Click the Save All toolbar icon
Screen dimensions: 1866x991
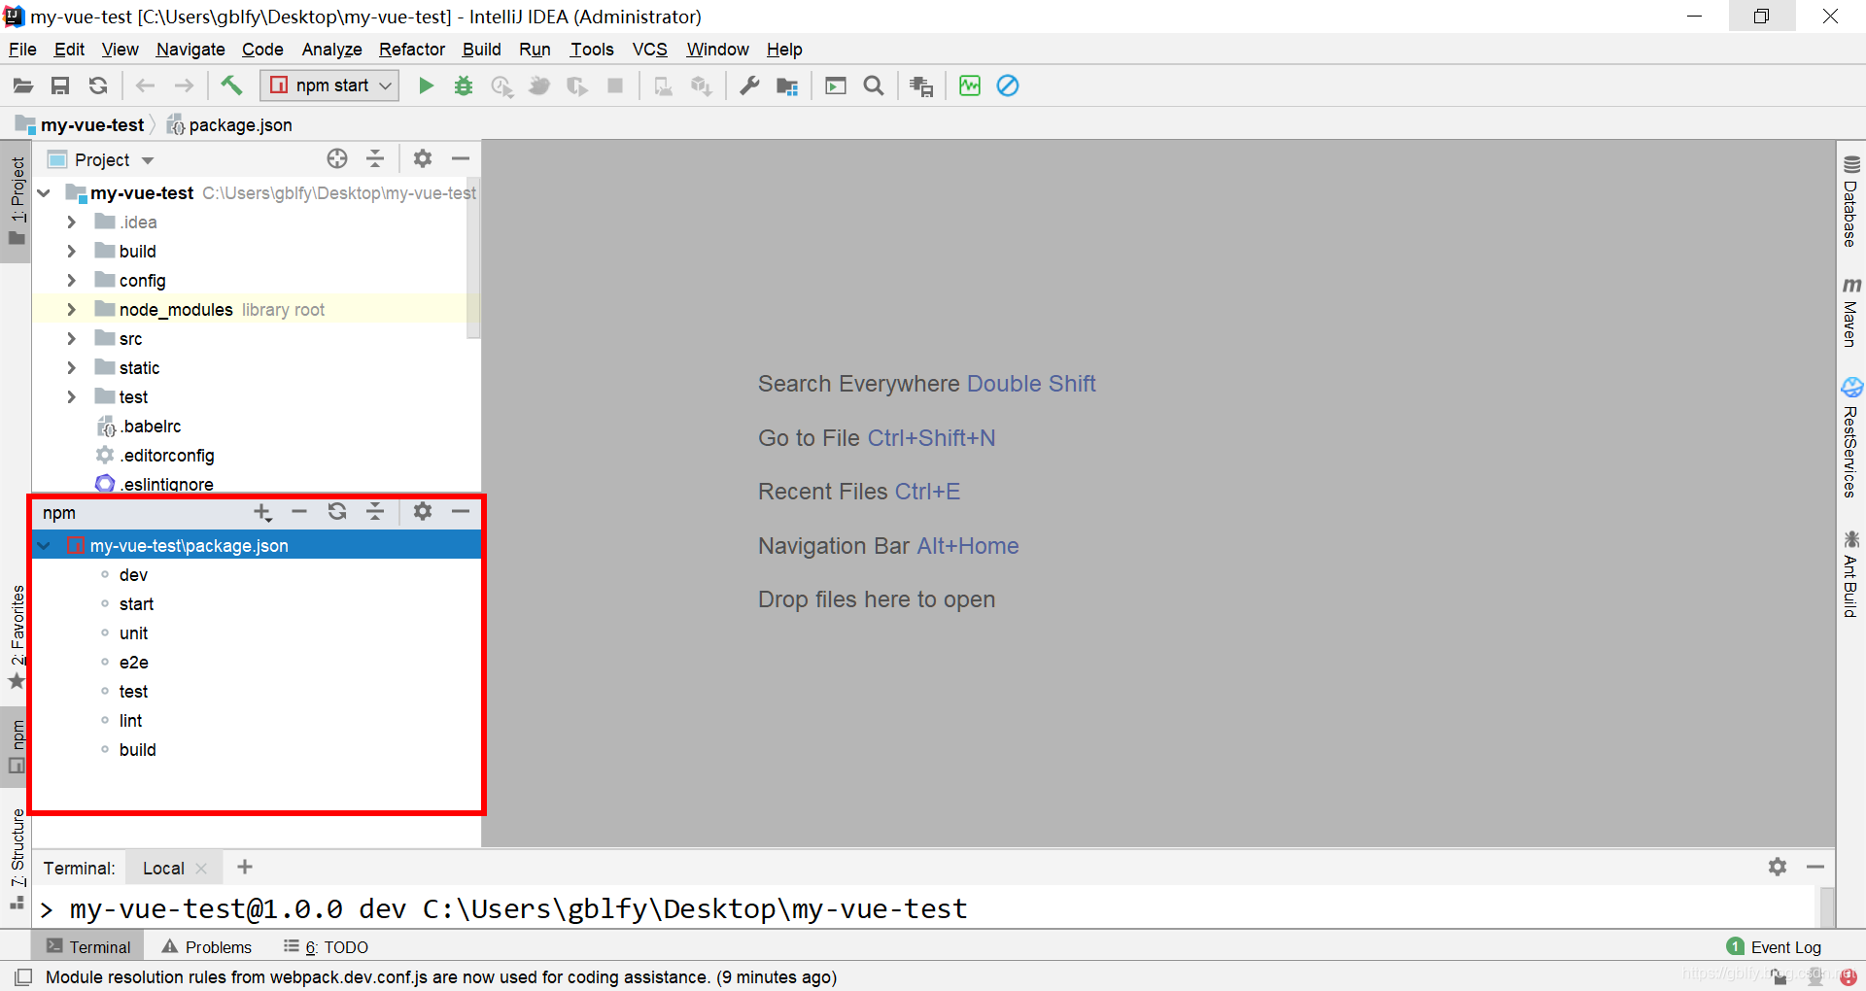60,85
